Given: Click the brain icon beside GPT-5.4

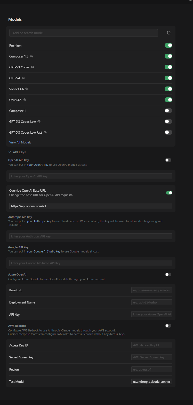Looking at the screenshot, I should [x=23, y=78].
